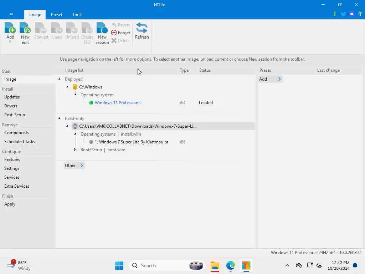
Task: Click the taskbar Search box
Action: tap(167, 265)
